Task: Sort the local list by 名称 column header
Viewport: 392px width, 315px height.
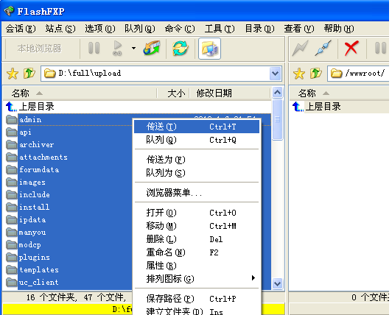Action: [80, 93]
